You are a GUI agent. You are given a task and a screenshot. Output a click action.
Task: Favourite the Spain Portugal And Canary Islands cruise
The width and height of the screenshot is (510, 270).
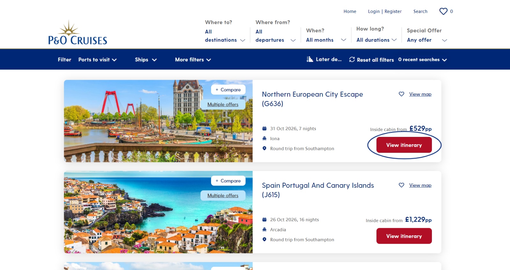tap(401, 185)
